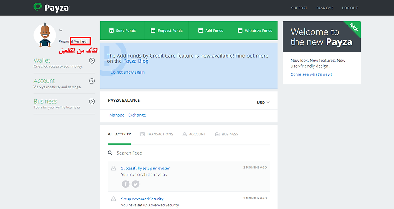Viewport: 394px width, 209px height.
Task: Click the Payza Balance heading
Action: click(x=124, y=100)
